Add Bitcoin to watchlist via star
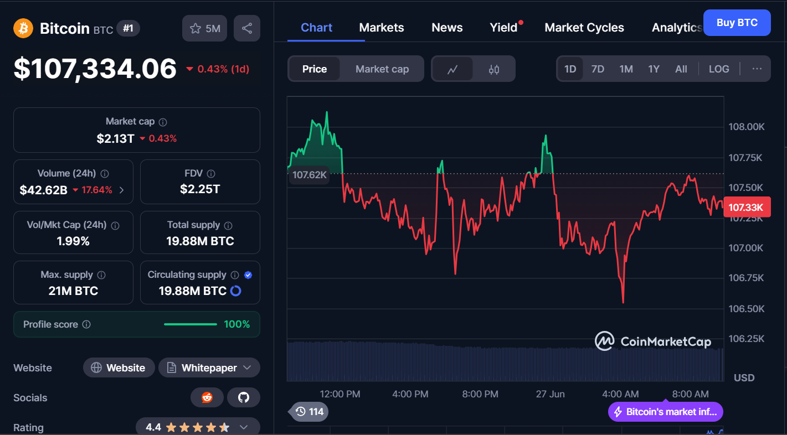 204,28
